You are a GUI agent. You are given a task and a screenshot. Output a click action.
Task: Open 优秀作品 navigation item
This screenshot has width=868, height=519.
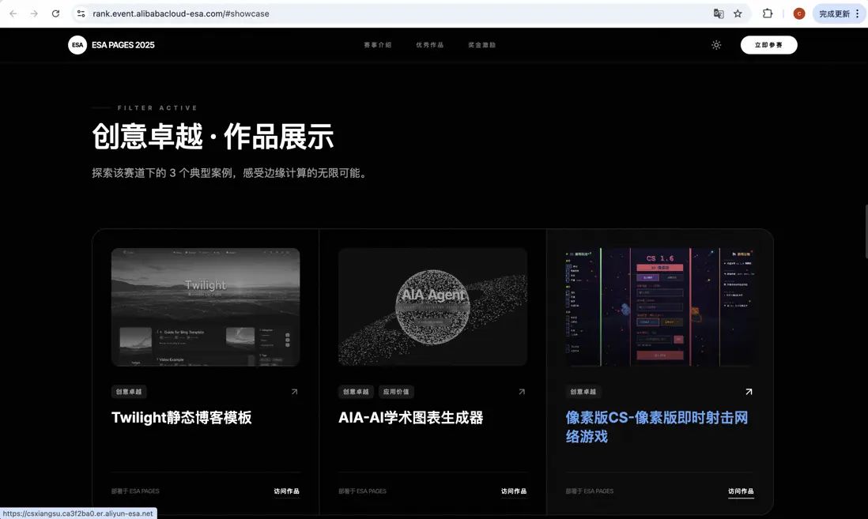[429, 45]
